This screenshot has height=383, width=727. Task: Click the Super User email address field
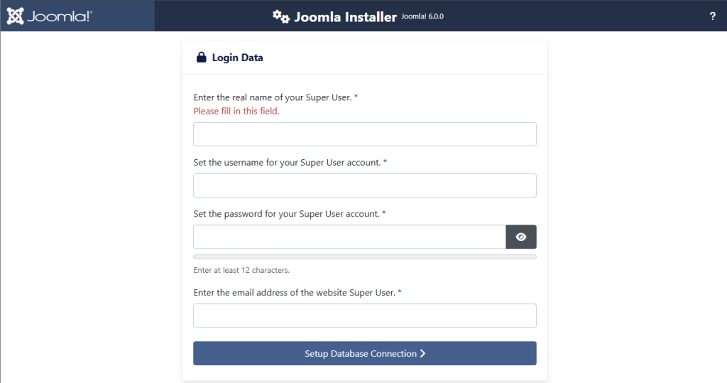coord(364,316)
